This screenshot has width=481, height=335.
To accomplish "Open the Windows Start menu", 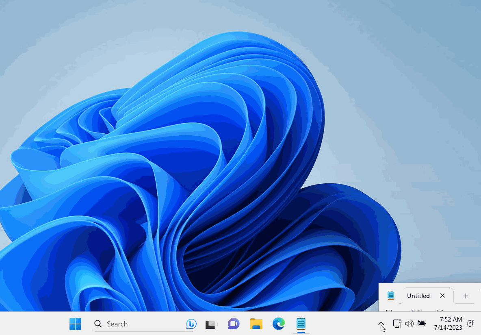I will click(x=75, y=324).
